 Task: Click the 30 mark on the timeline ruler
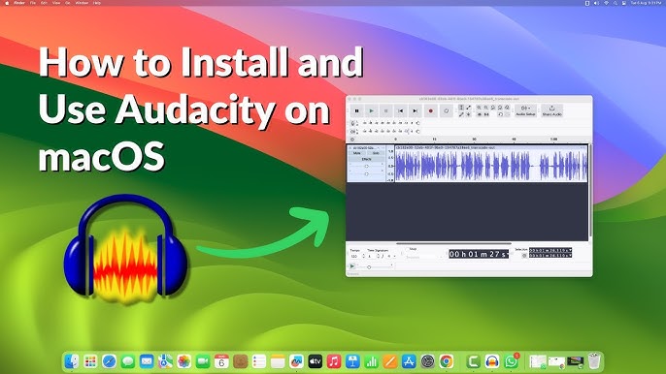pyautogui.click(x=474, y=140)
